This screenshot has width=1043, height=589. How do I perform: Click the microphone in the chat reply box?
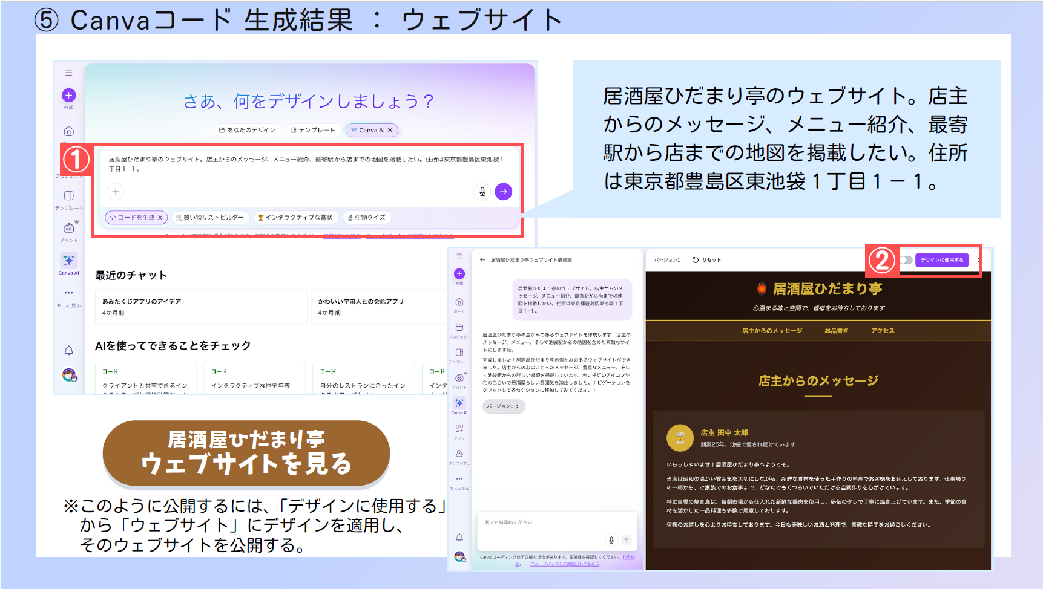(611, 540)
